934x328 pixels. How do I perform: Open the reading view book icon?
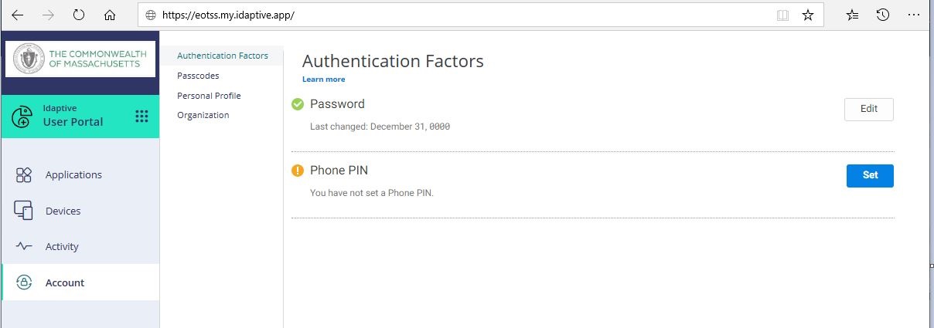(x=783, y=15)
